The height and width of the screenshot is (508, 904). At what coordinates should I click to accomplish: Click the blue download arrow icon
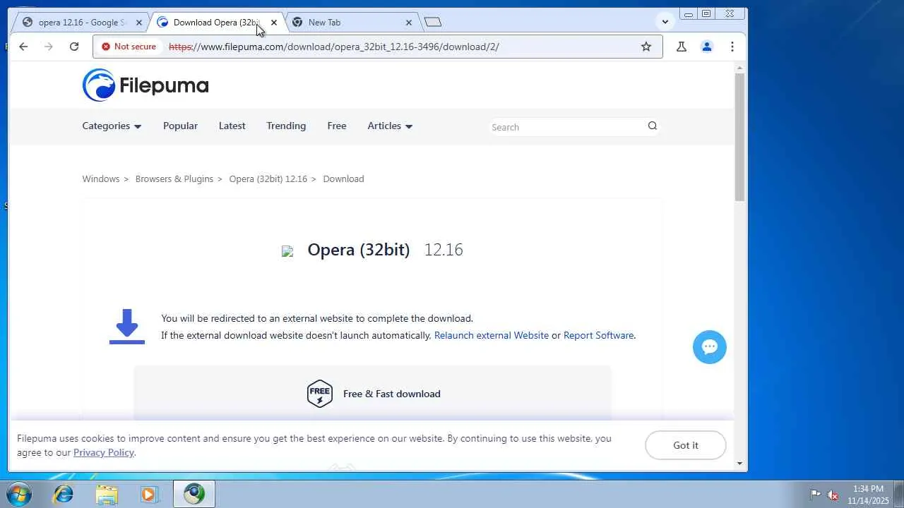tap(127, 327)
